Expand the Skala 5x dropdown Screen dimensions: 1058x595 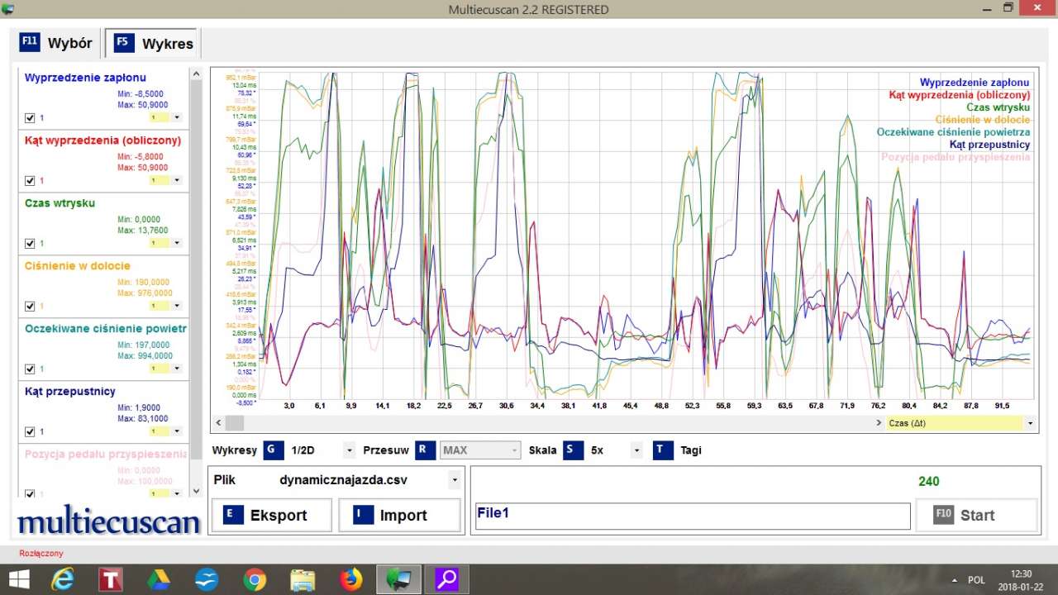(636, 451)
